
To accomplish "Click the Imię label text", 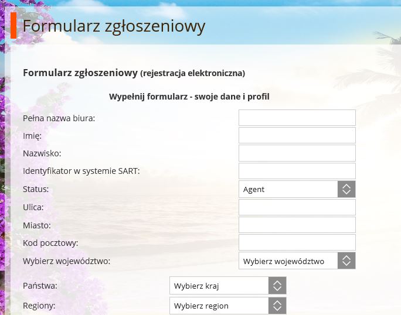I will (x=32, y=136).
